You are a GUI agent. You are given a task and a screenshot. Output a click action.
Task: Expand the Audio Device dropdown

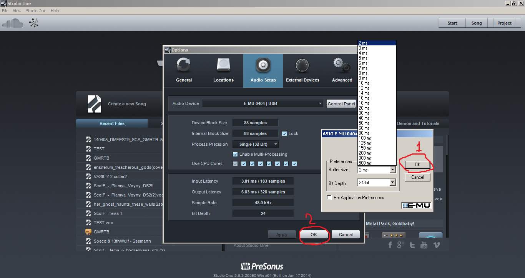(x=263, y=103)
